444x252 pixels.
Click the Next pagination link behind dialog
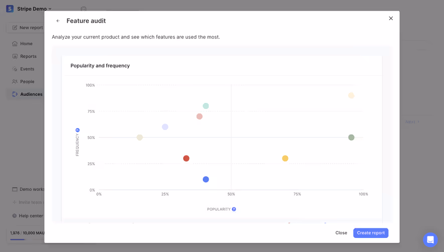point(412,122)
